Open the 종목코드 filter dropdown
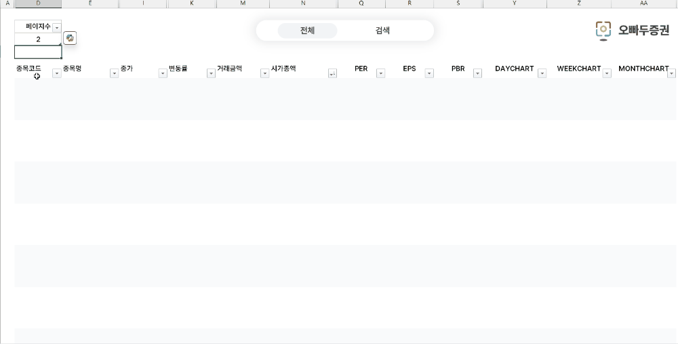 click(x=57, y=73)
